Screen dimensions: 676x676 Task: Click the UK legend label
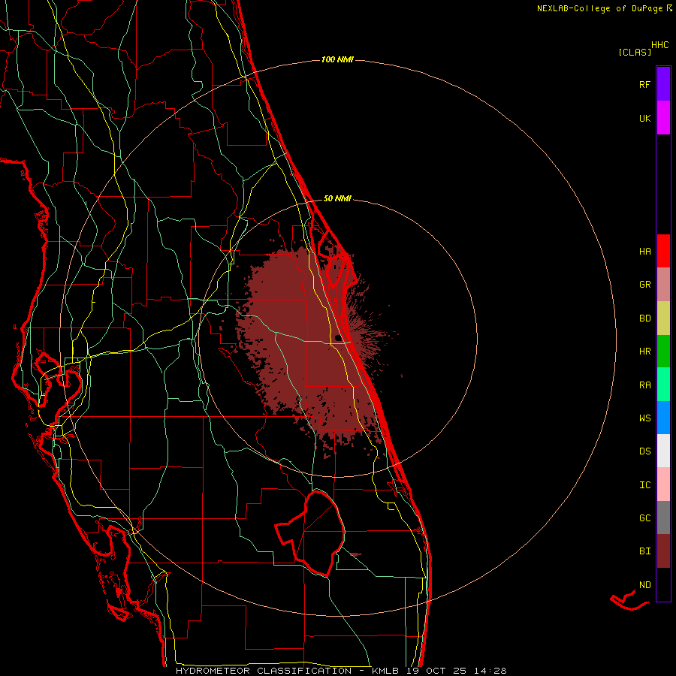point(645,118)
